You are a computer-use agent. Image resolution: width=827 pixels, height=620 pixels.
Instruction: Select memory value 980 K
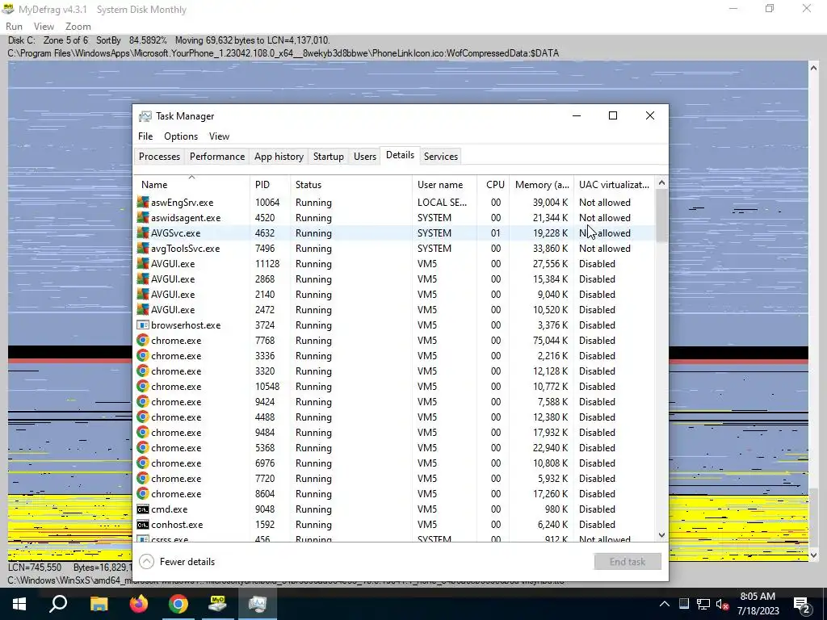(x=556, y=509)
